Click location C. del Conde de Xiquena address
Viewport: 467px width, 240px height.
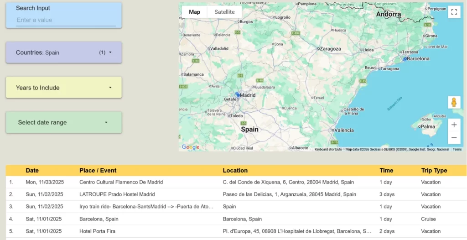[288, 182]
